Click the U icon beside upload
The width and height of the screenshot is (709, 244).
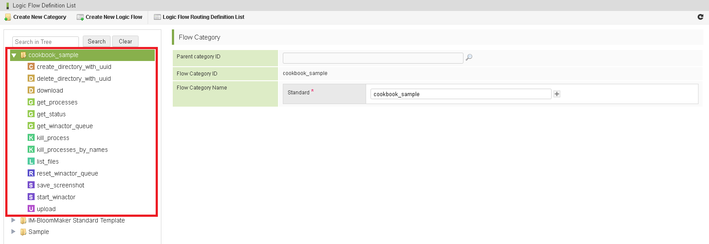pyautogui.click(x=31, y=209)
